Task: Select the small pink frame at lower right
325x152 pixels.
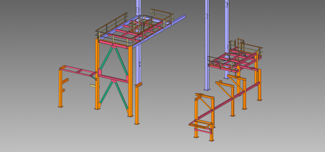Action: tap(200, 124)
